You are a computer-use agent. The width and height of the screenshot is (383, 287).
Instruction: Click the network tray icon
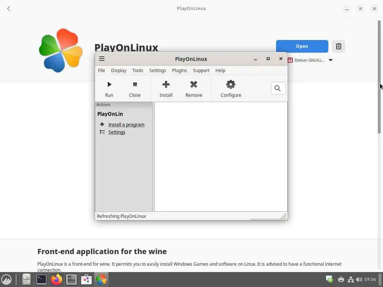pyautogui.click(x=351, y=280)
